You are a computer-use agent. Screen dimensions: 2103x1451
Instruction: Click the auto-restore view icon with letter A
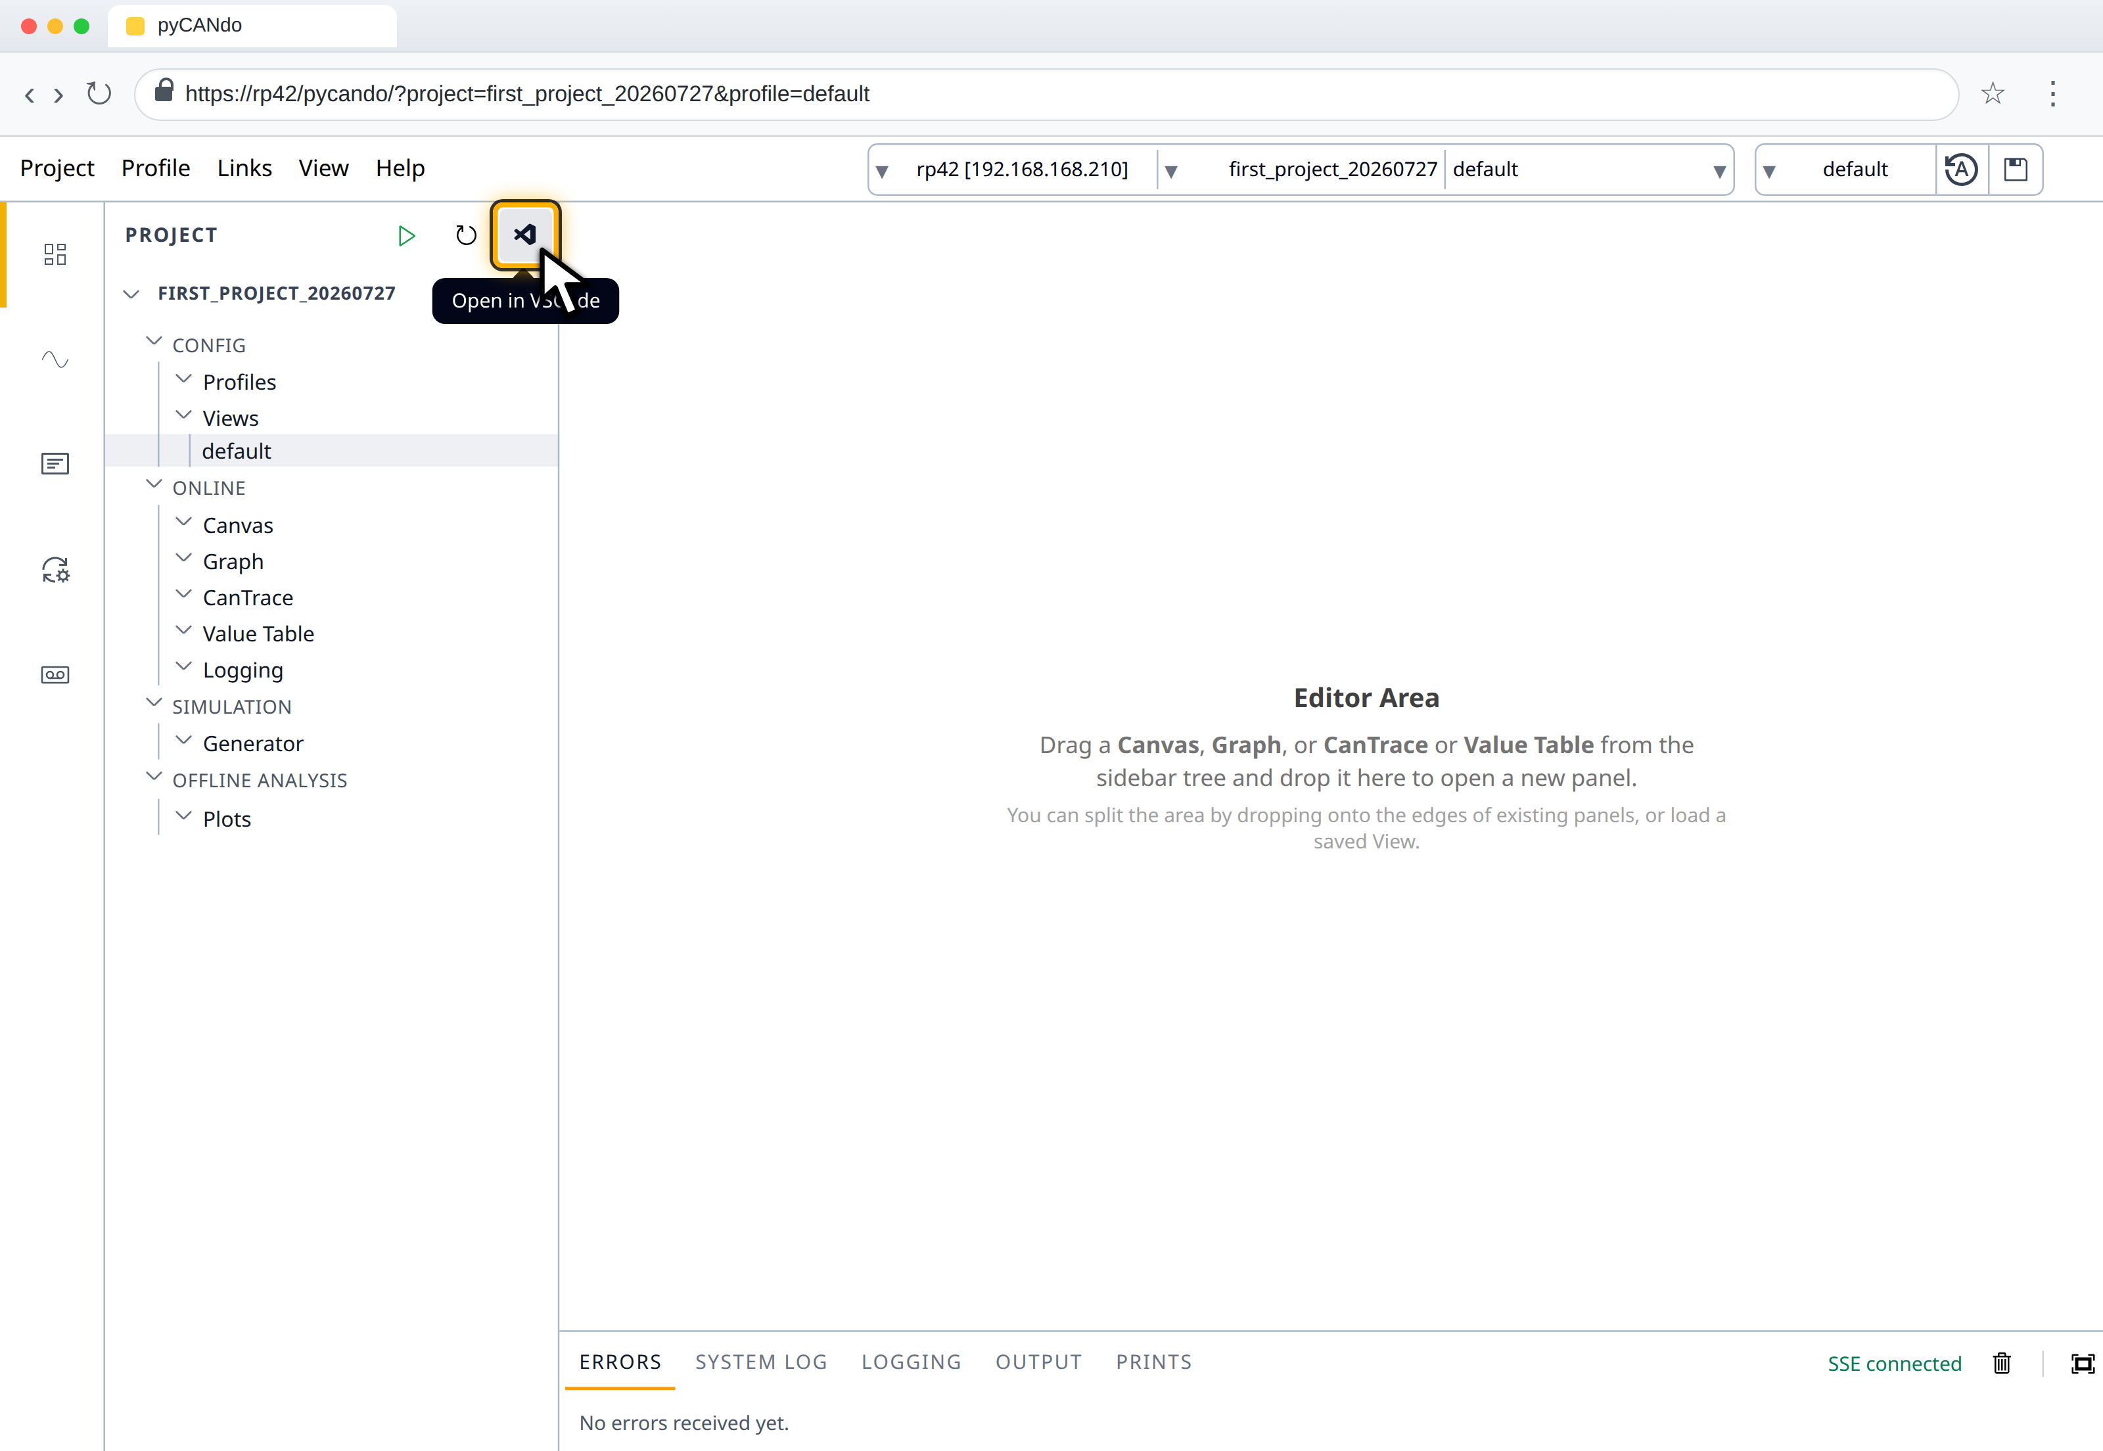(1961, 169)
